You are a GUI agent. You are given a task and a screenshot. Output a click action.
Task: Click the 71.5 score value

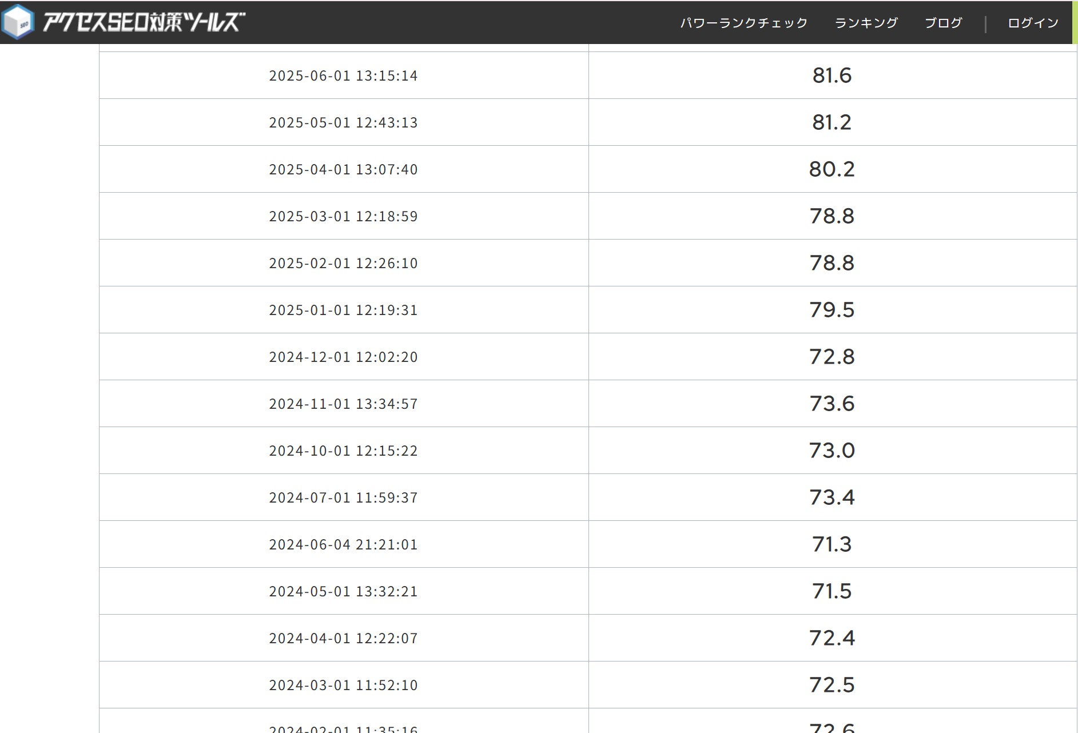(x=832, y=591)
